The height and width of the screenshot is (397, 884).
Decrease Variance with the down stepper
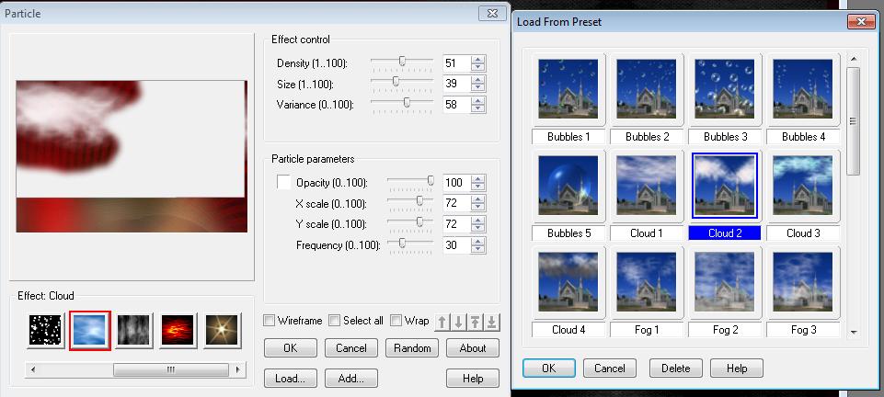(x=478, y=108)
